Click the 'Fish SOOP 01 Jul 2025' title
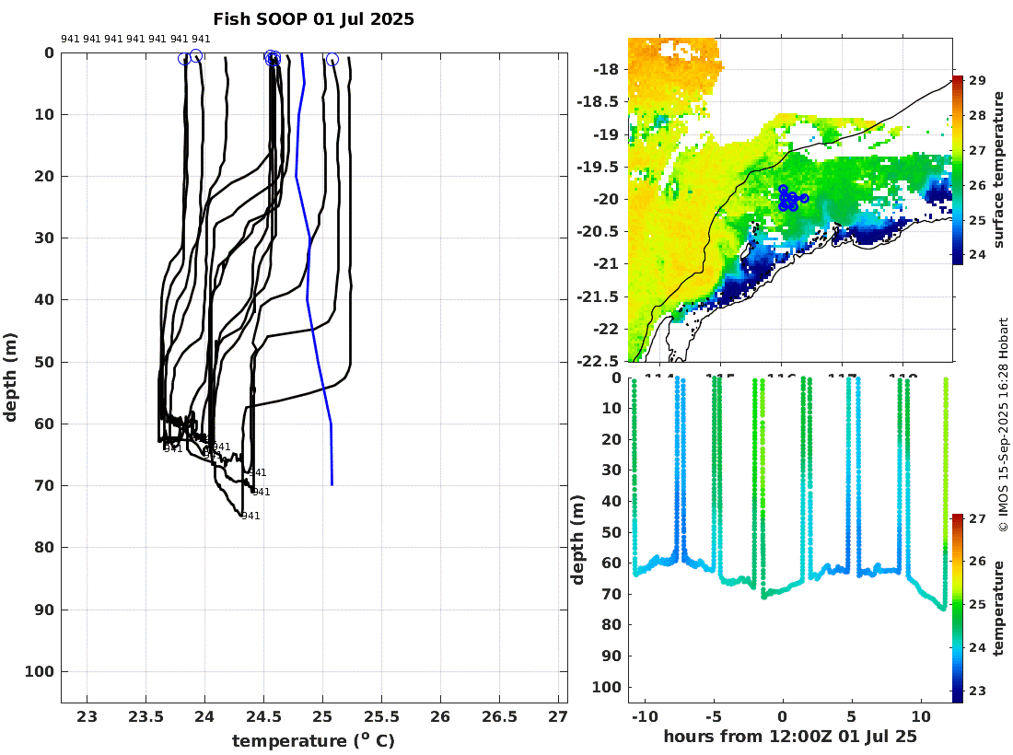Screen dimensions: 1013x755 (x=313, y=19)
